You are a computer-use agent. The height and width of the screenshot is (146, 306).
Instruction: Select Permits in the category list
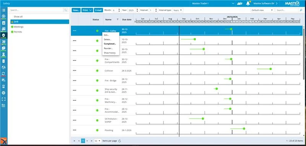tap(18, 32)
